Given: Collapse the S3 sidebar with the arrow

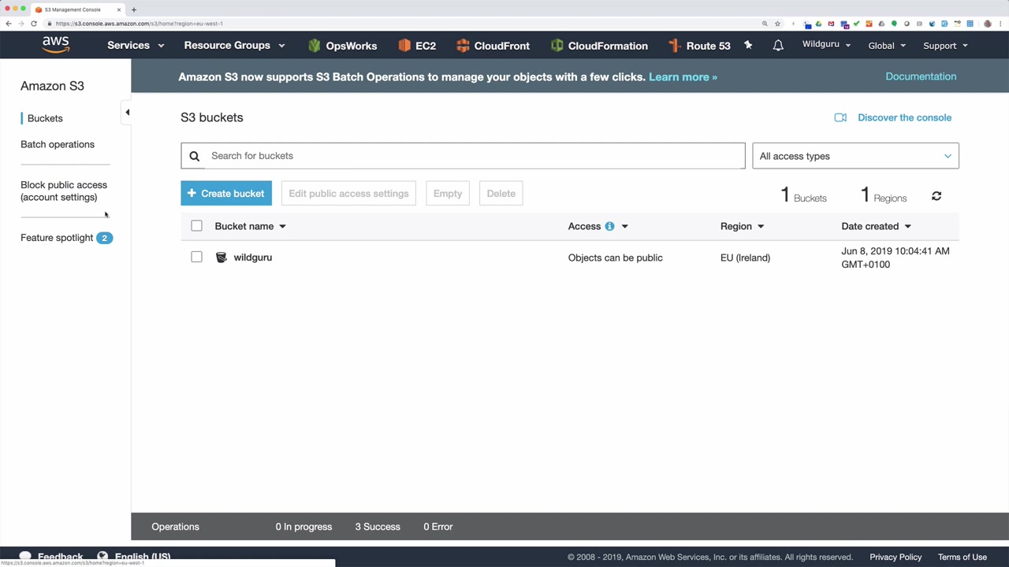Looking at the screenshot, I should (x=127, y=113).
